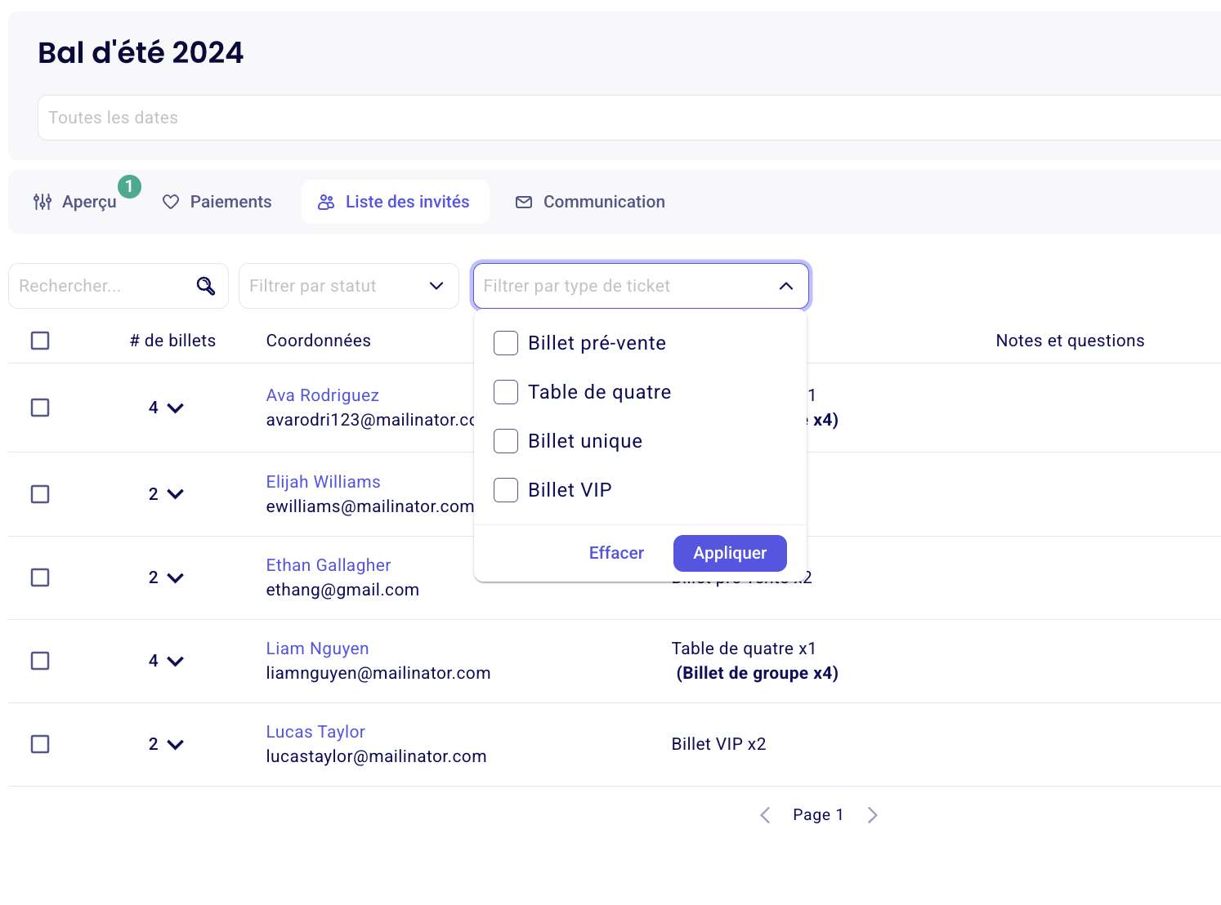Check the Billet pré-vente filter option
This screenshot has height=905, width=1221.
[x=506, y=343]
